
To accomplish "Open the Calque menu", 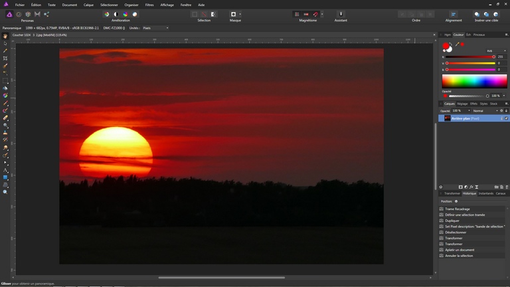I will pyautogui.click(x=88, y=5).
